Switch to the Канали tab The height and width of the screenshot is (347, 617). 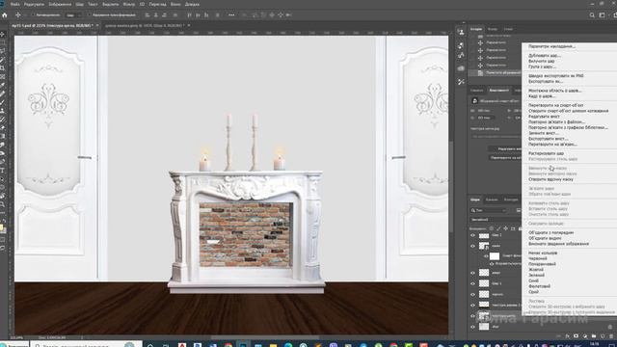click(x=491, y=200)
